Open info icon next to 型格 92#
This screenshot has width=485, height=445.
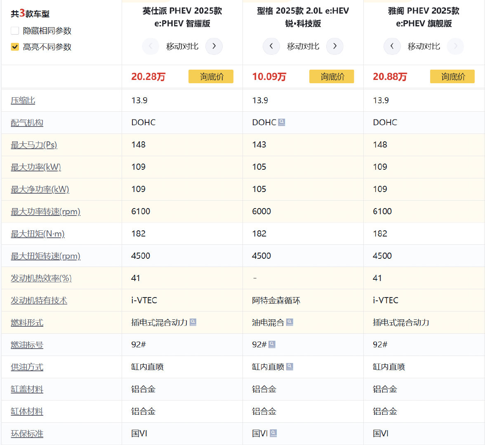(272, 344)
